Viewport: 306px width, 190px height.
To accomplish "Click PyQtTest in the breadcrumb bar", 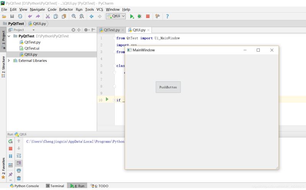I will pyautogui.click(x=14, y=24).
